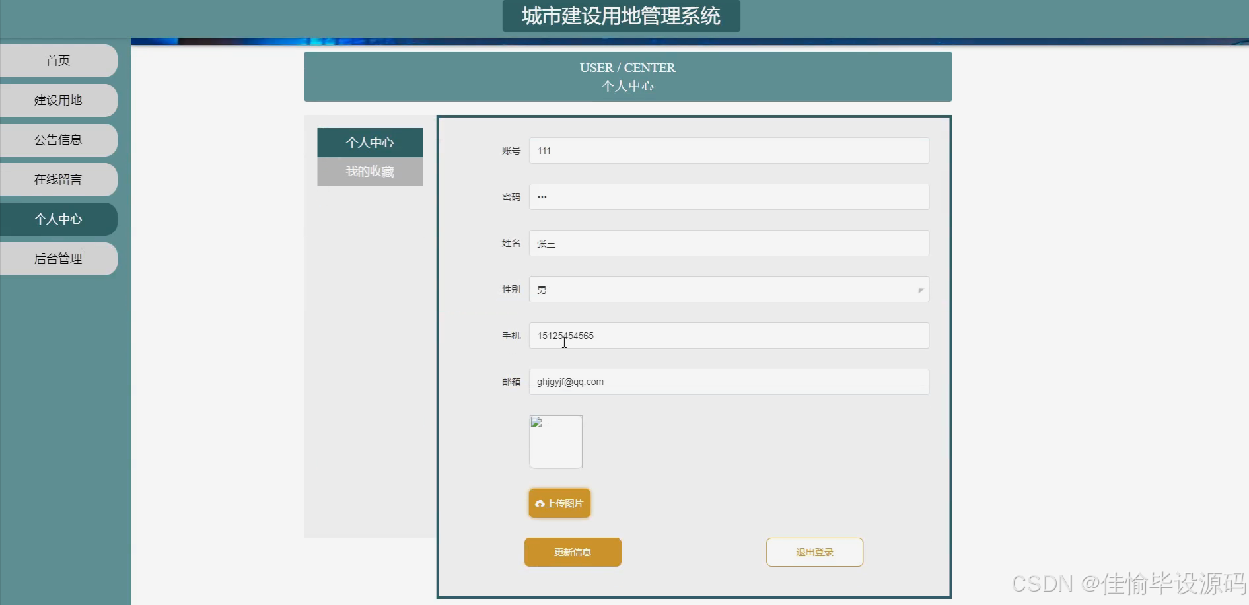
Task: Click the 姓名 field containing 张三
Action: (729, 243)
